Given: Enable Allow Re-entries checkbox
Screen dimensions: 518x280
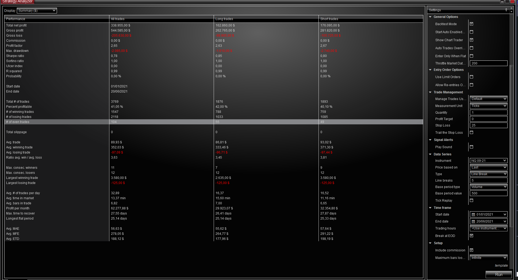Looking at the screenshot, I should (x=471, y=85).
